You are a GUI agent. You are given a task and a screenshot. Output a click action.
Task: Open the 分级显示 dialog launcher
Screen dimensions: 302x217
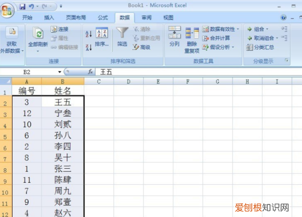pos(286,60)
